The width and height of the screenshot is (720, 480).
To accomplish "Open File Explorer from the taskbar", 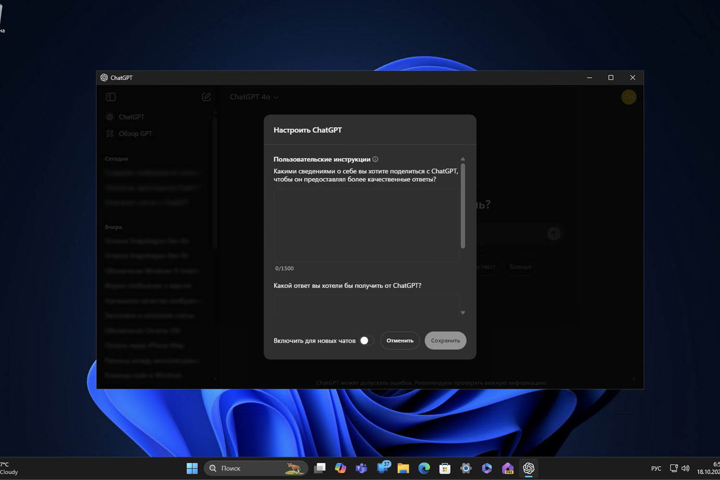I will click(403, 468).
